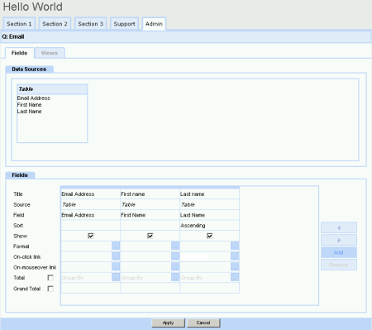Expand Group By dropdown for Last name column

click(235, 277)
